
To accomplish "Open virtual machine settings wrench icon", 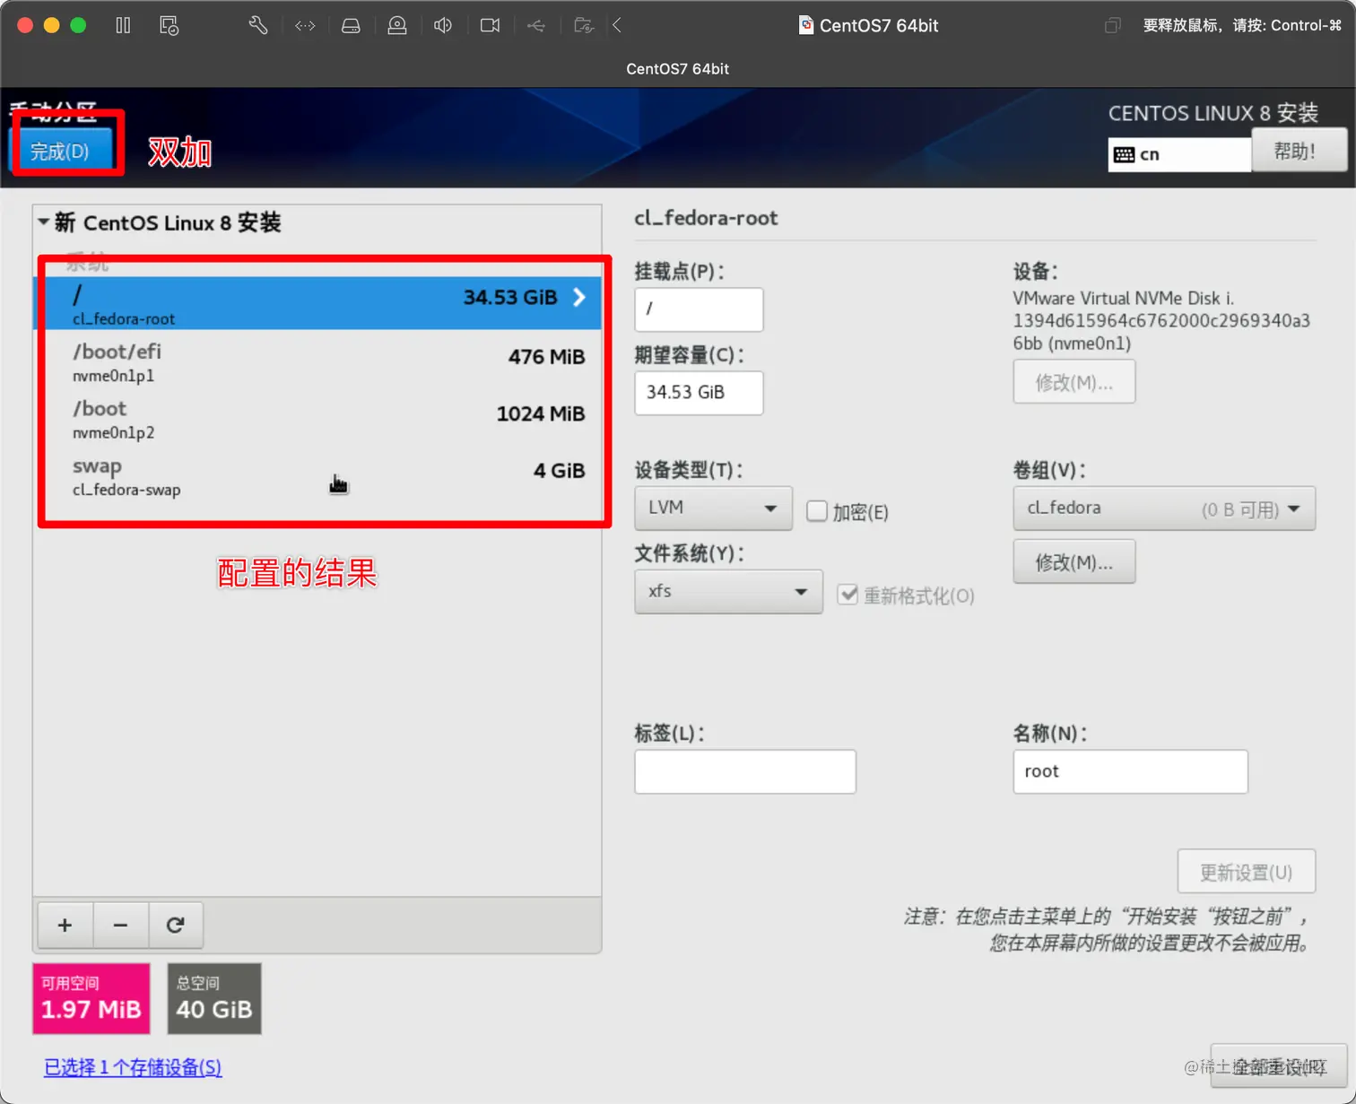I will coord(258,25).
